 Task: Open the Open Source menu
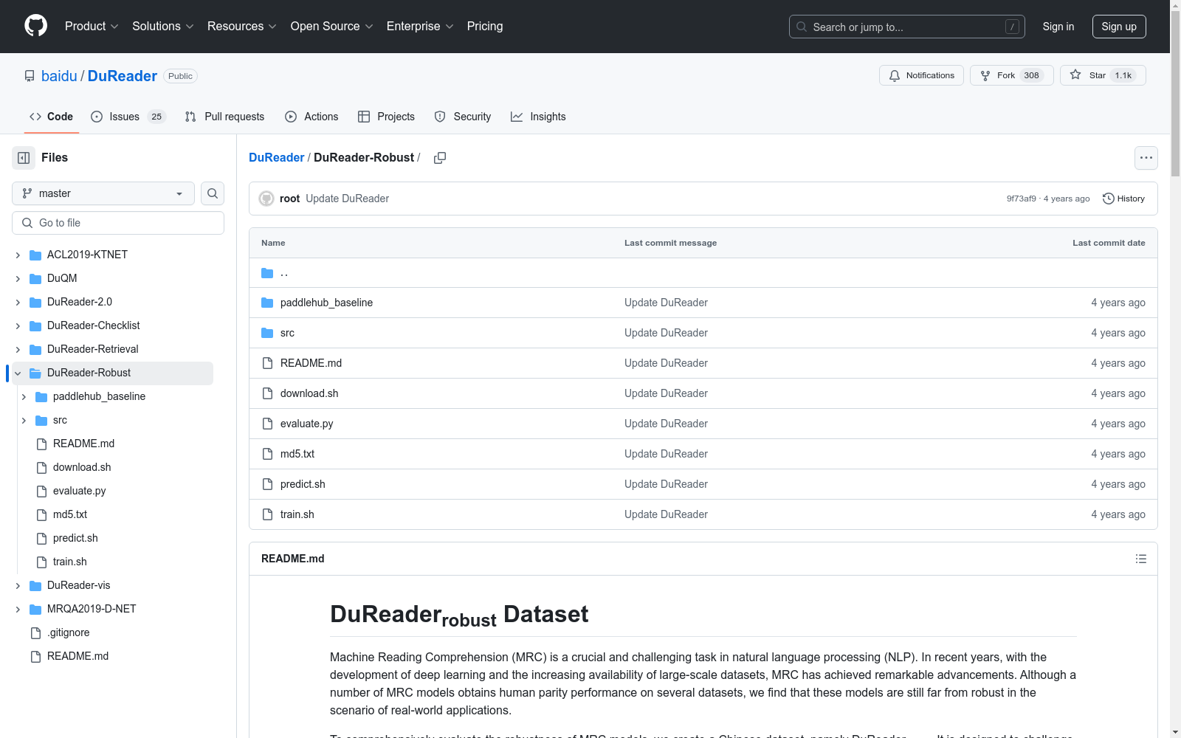coord(331,26)
